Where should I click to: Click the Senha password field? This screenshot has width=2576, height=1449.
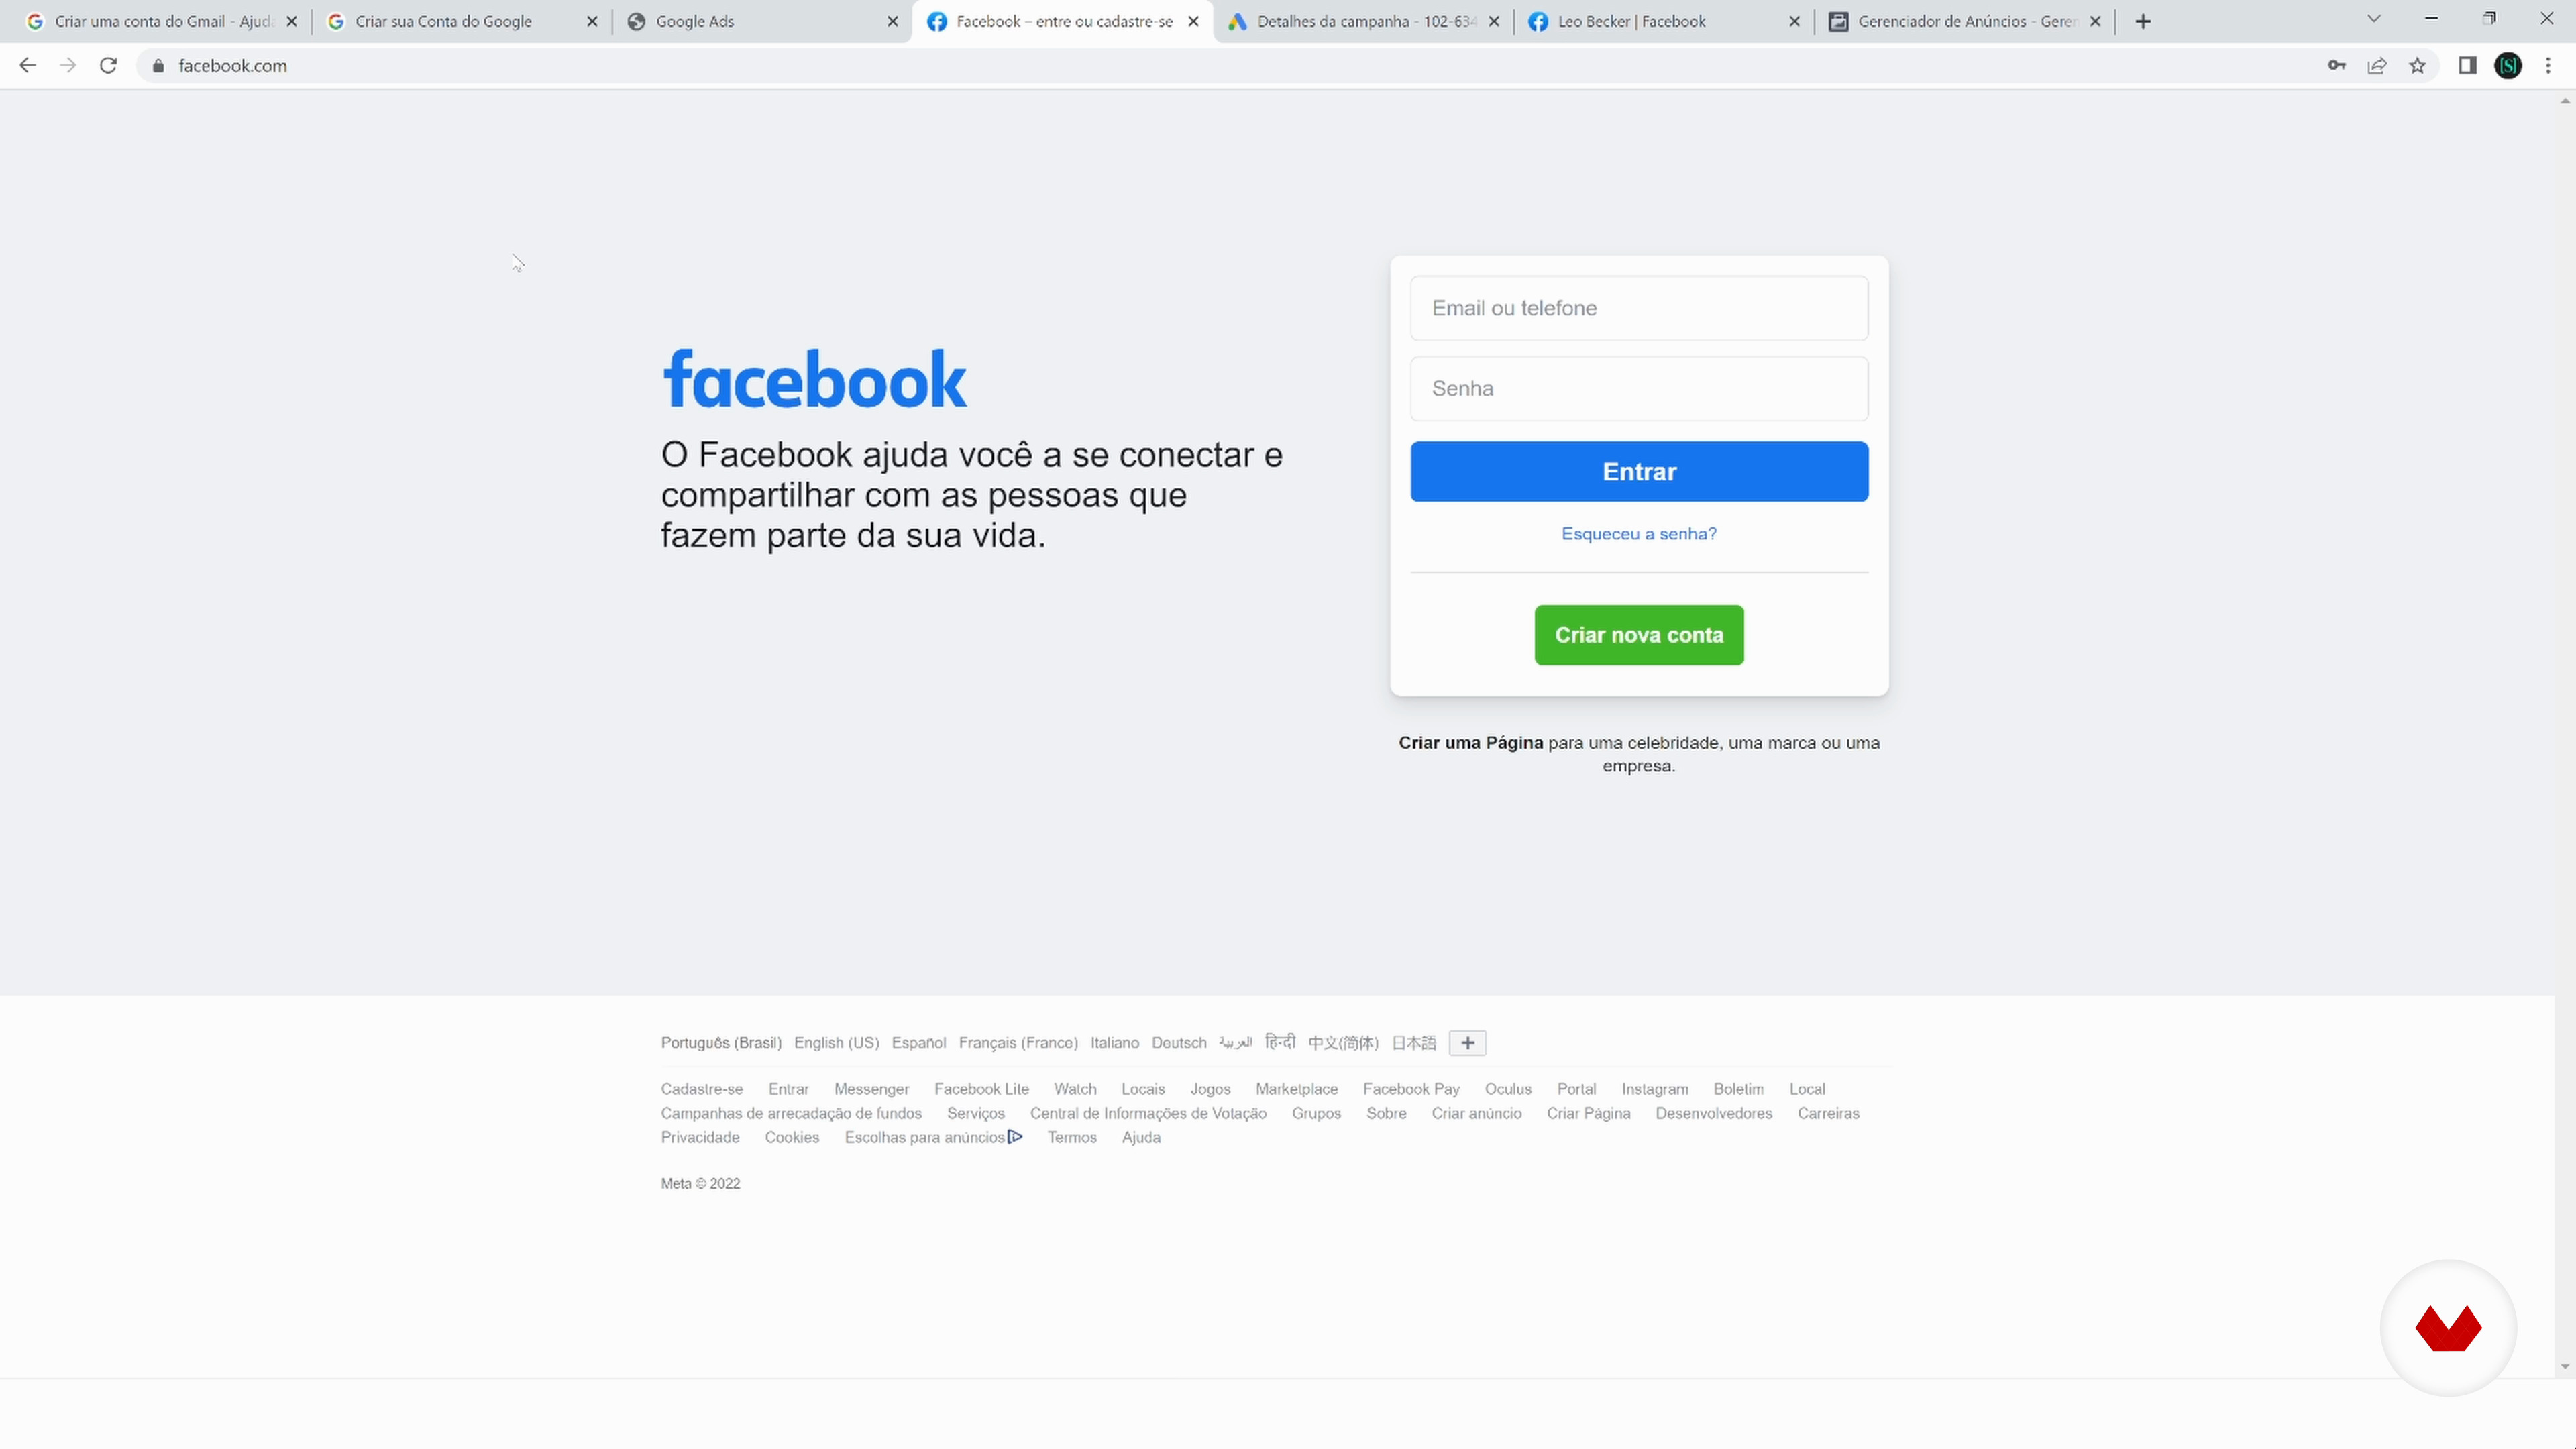point(1639,389)
